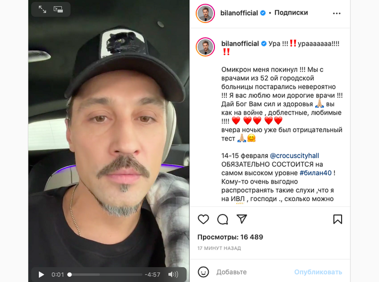379x282 pixels.
Task: Click the caption author avatar
Action: [x=206, y=47]
